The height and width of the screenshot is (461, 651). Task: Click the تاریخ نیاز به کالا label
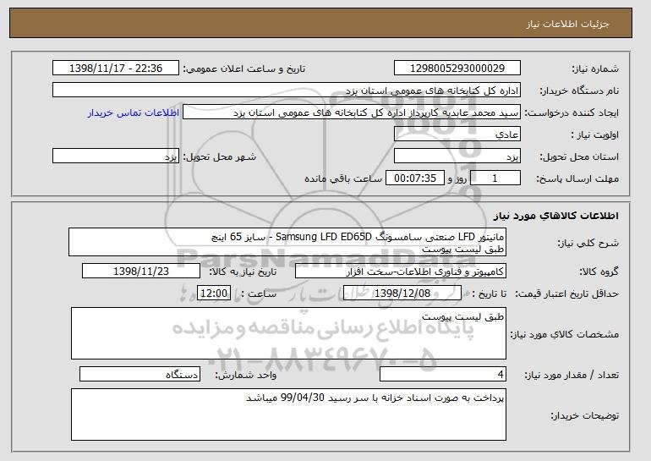242,272
